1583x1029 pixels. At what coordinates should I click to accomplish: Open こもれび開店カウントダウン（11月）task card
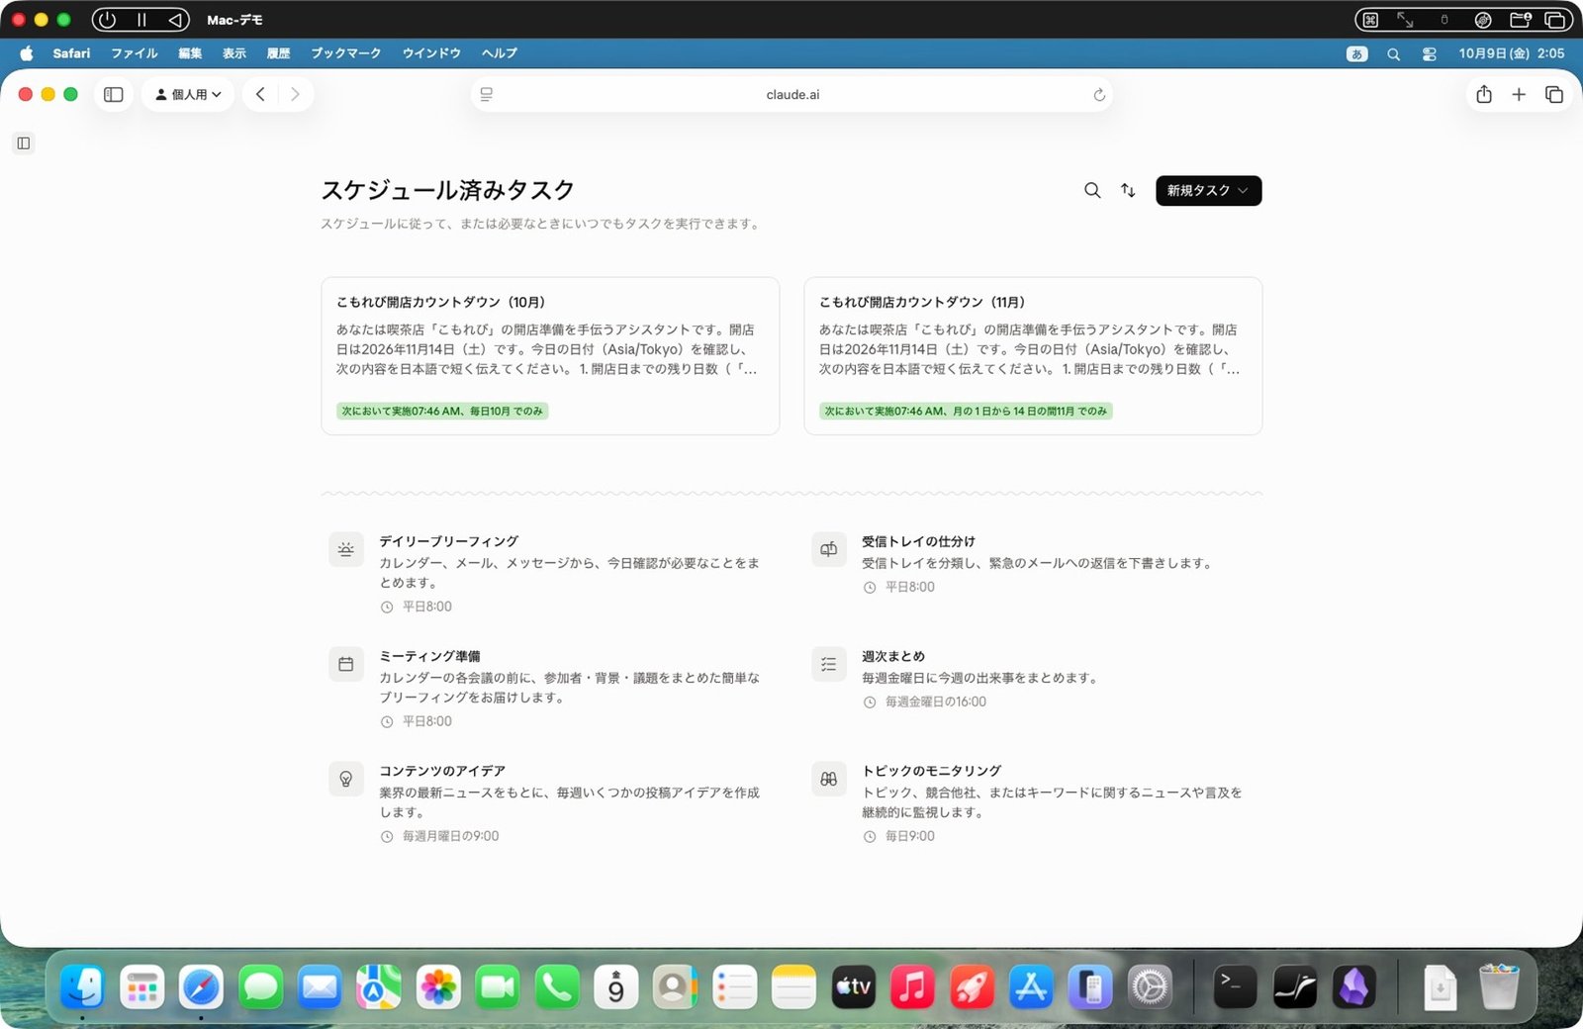pos(1033,356)
